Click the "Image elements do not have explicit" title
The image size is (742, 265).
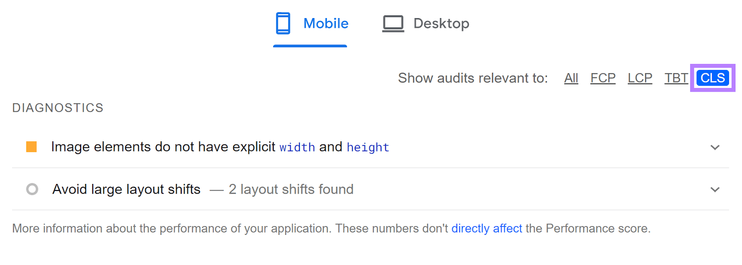click(163, 147)
